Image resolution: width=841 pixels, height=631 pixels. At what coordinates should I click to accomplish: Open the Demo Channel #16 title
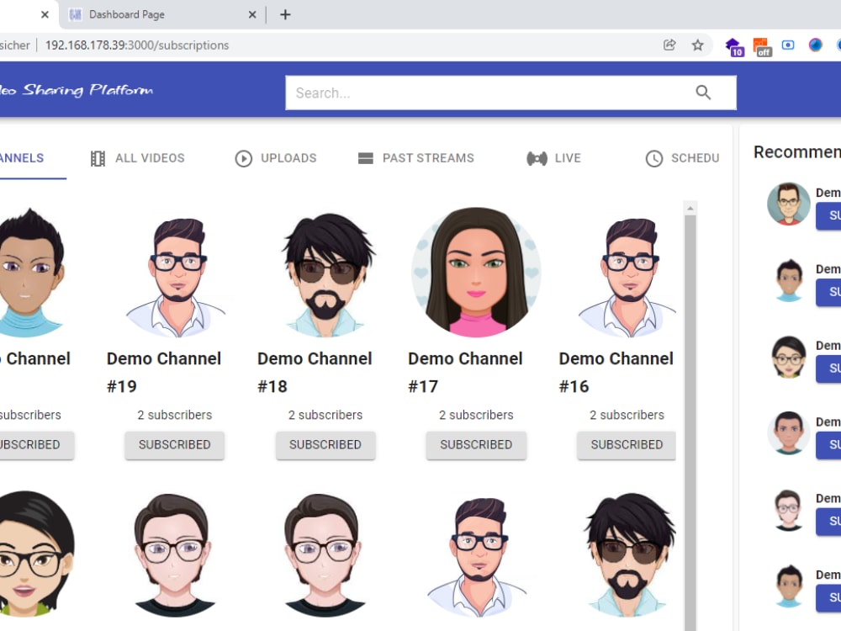click(x=616, y=373)
